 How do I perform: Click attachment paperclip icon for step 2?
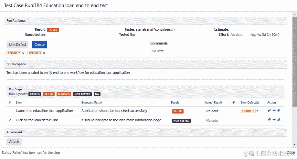[279, 120]
